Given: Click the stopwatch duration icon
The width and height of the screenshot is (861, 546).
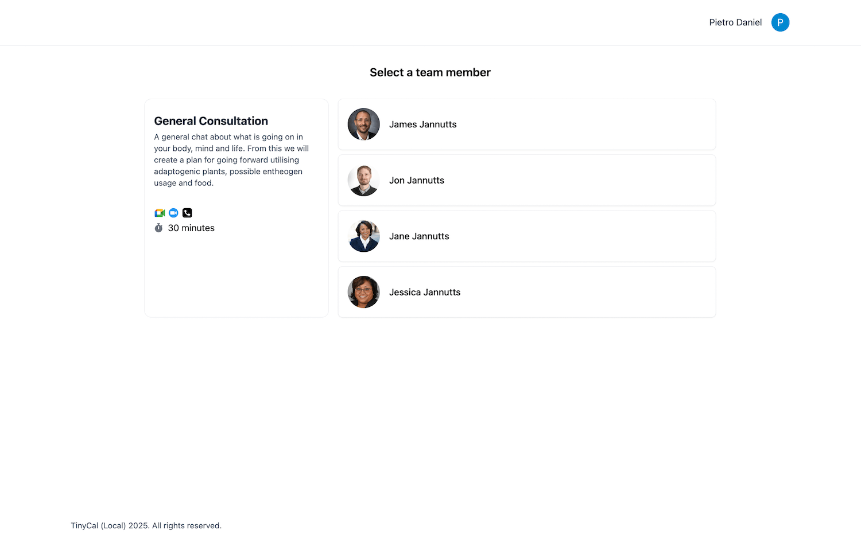Looking at the screenshot, I should click(x=158, y=228).
